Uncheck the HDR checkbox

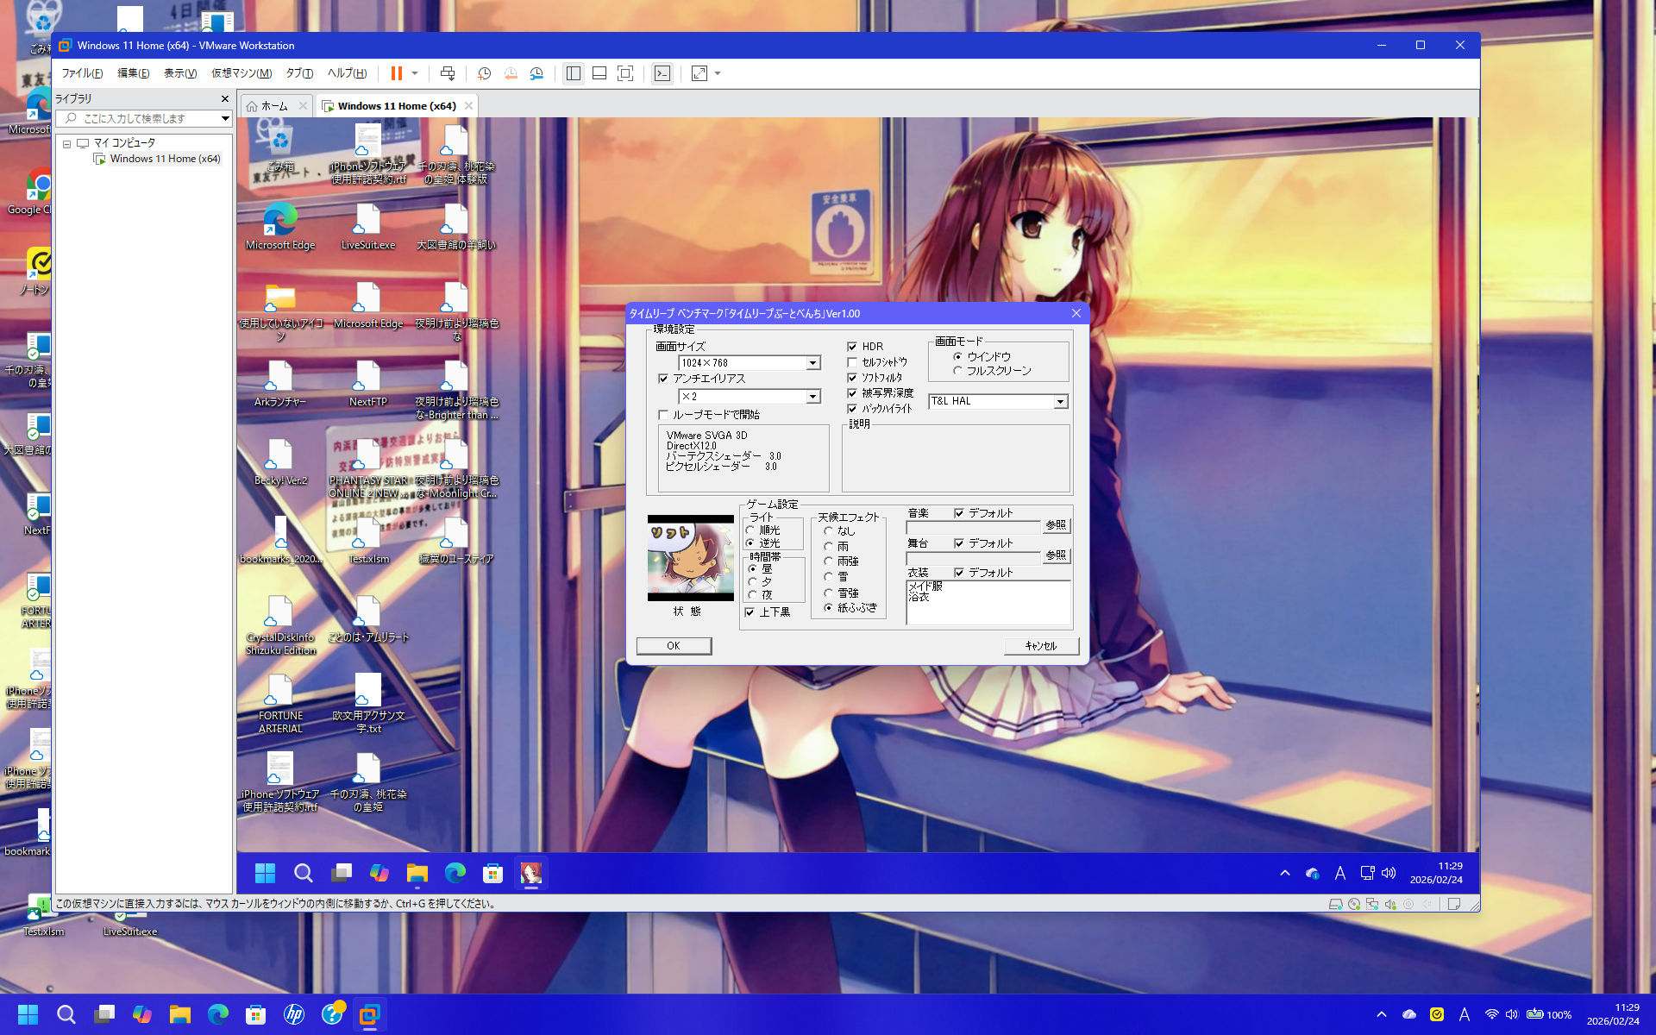click(852, 347)
